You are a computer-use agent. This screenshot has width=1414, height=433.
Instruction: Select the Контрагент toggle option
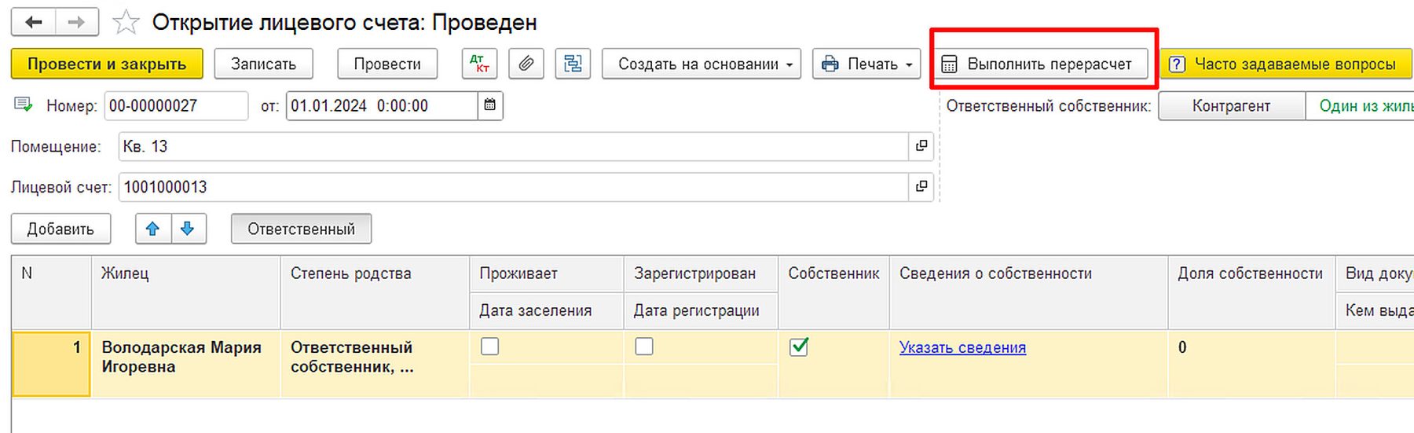click(1231, 106)
